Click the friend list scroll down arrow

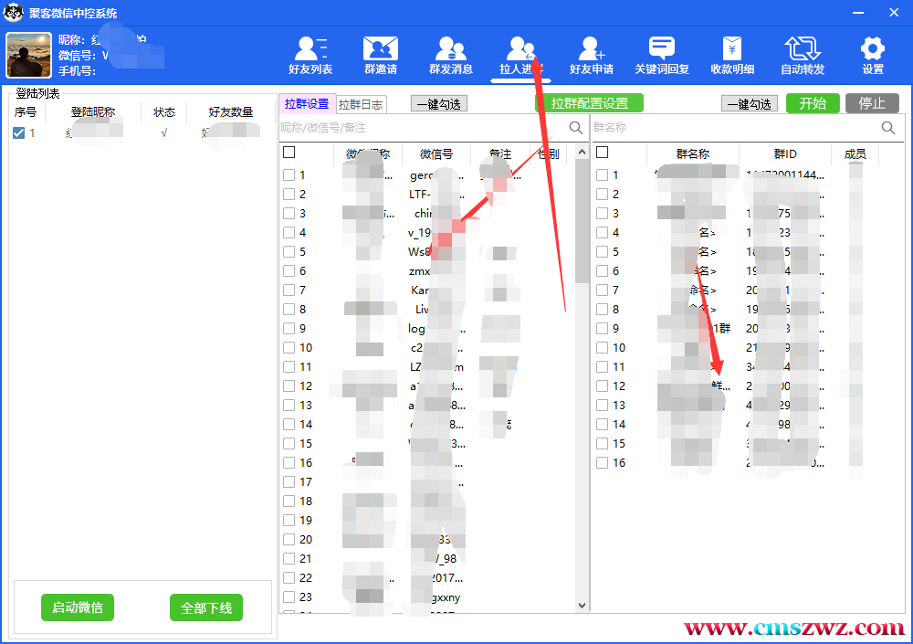coord(582,605)
